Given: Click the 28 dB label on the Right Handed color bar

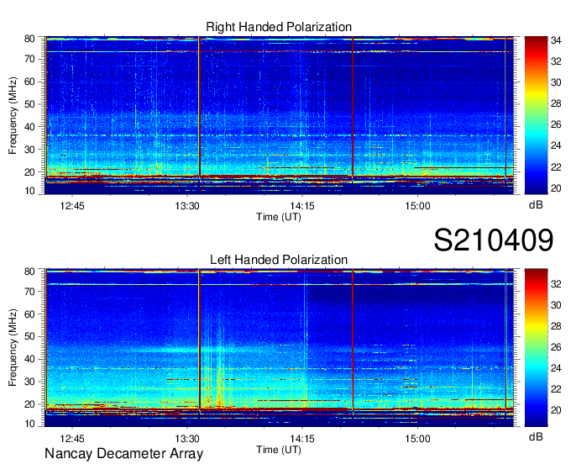Looking at the screenshot, I should click(556, 103).
